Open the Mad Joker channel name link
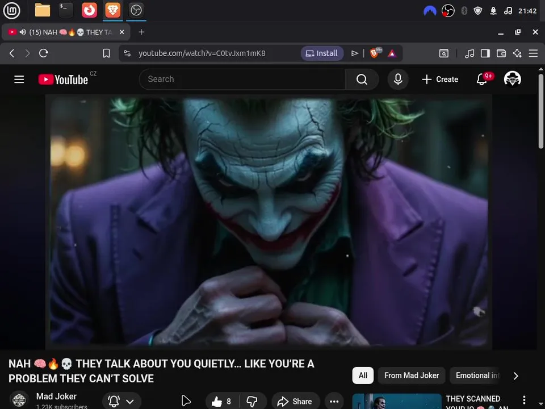545x409 pixels. click(x=56, y=397)
